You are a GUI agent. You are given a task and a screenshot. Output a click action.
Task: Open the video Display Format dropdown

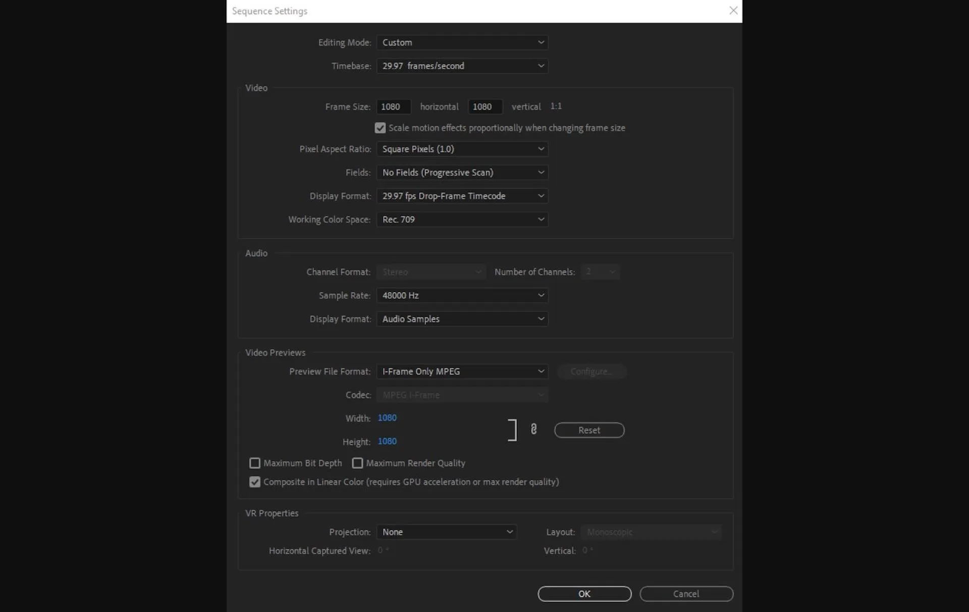click(x=462, y=196)
